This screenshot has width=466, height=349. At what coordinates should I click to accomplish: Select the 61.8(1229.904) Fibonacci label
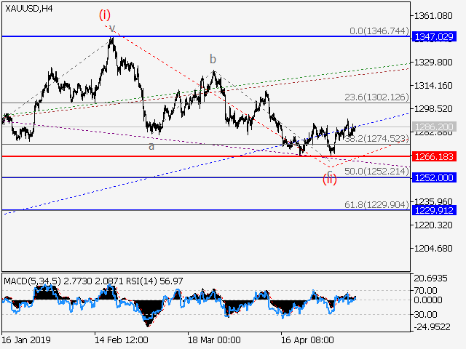(x=374, y=204)
